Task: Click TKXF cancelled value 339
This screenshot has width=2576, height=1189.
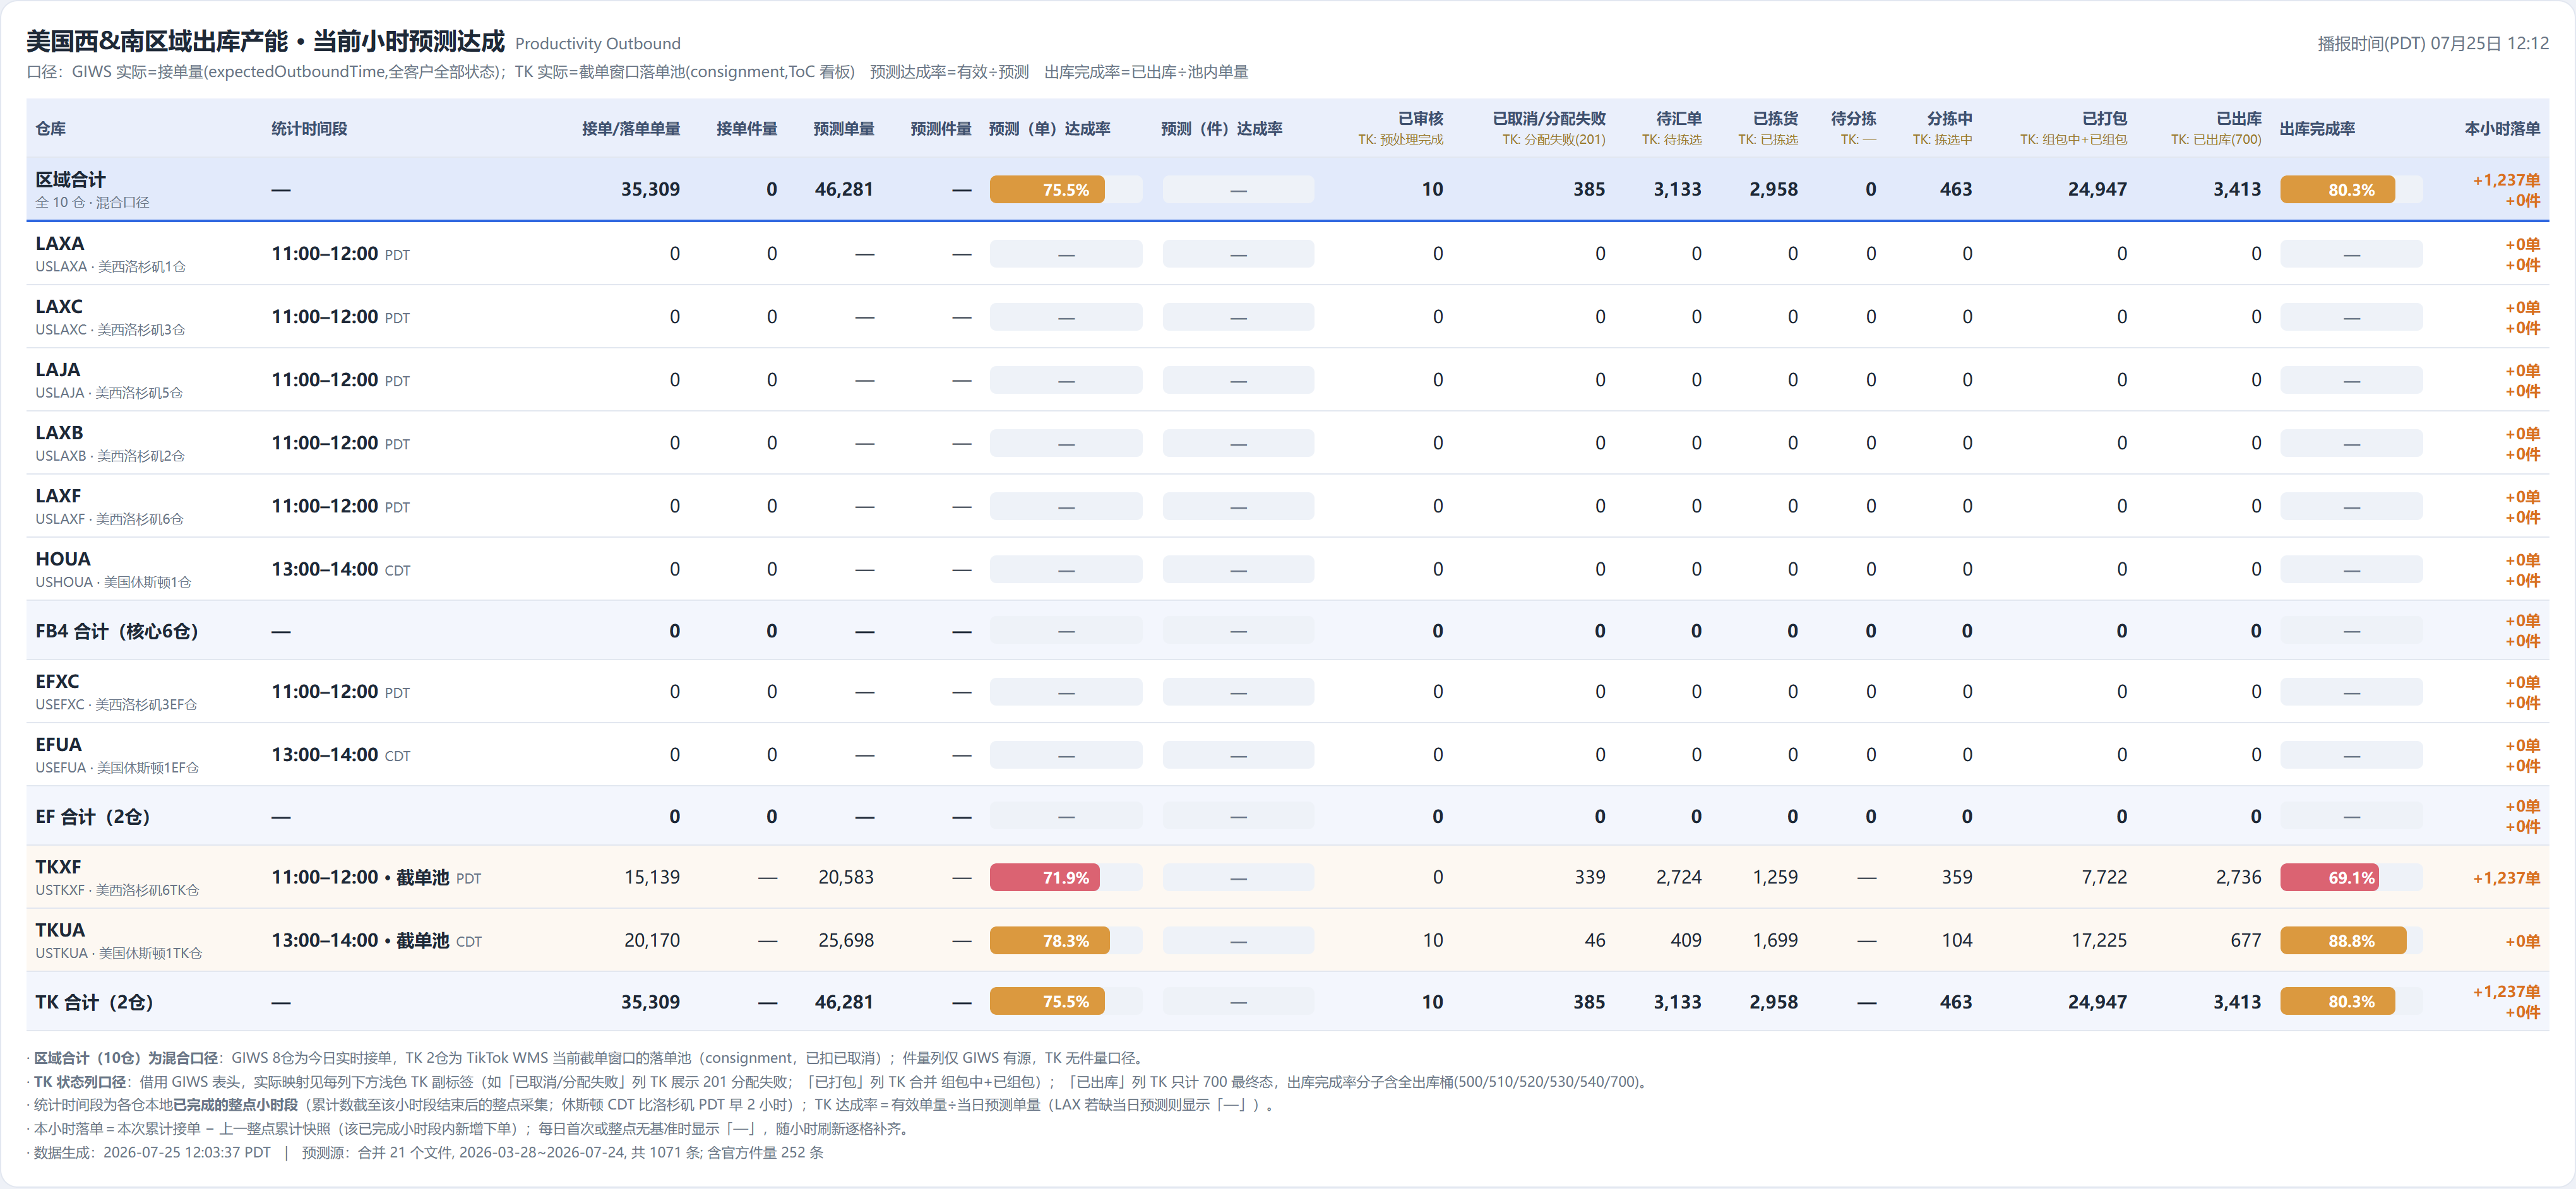Action: 1590,877
